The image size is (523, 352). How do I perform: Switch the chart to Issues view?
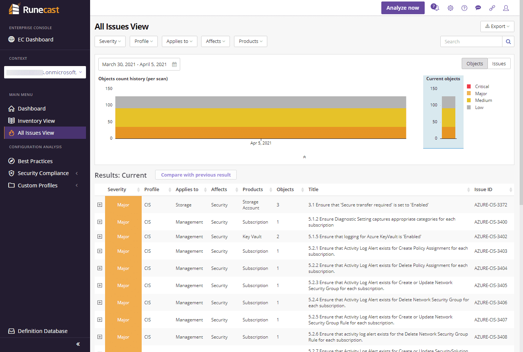tap(499, 64)
